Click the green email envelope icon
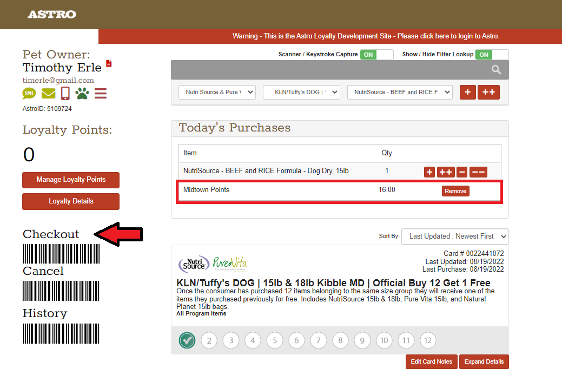Screen dimensions: 562x388 (x=48, y=94)
